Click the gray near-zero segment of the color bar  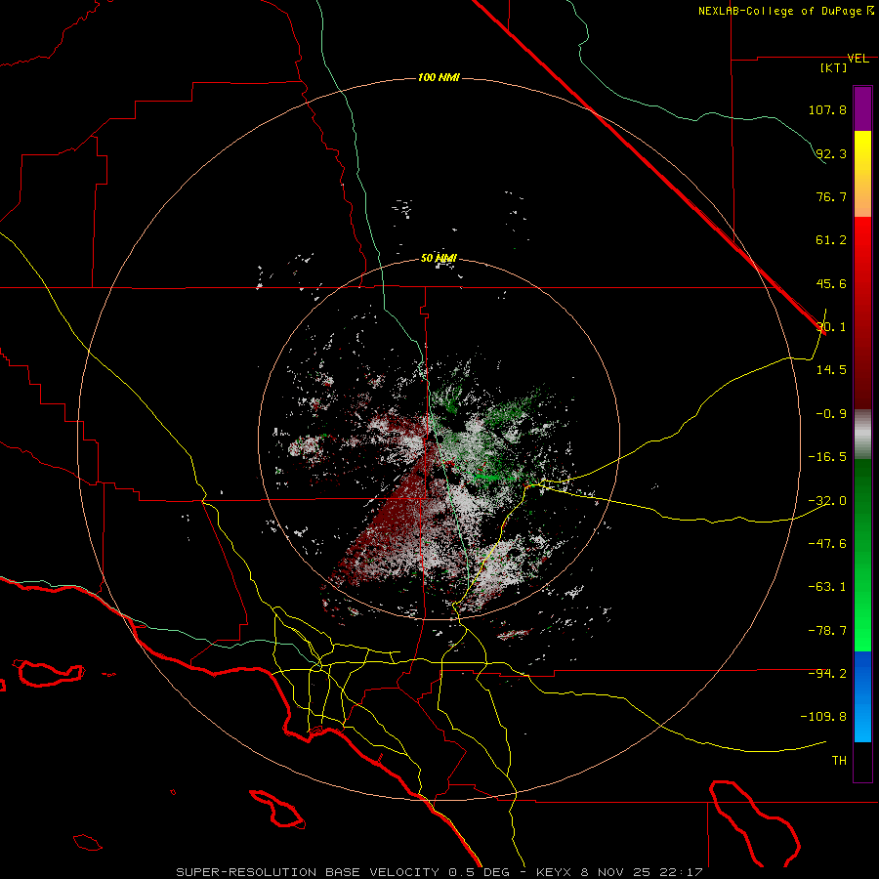[862, 435]
